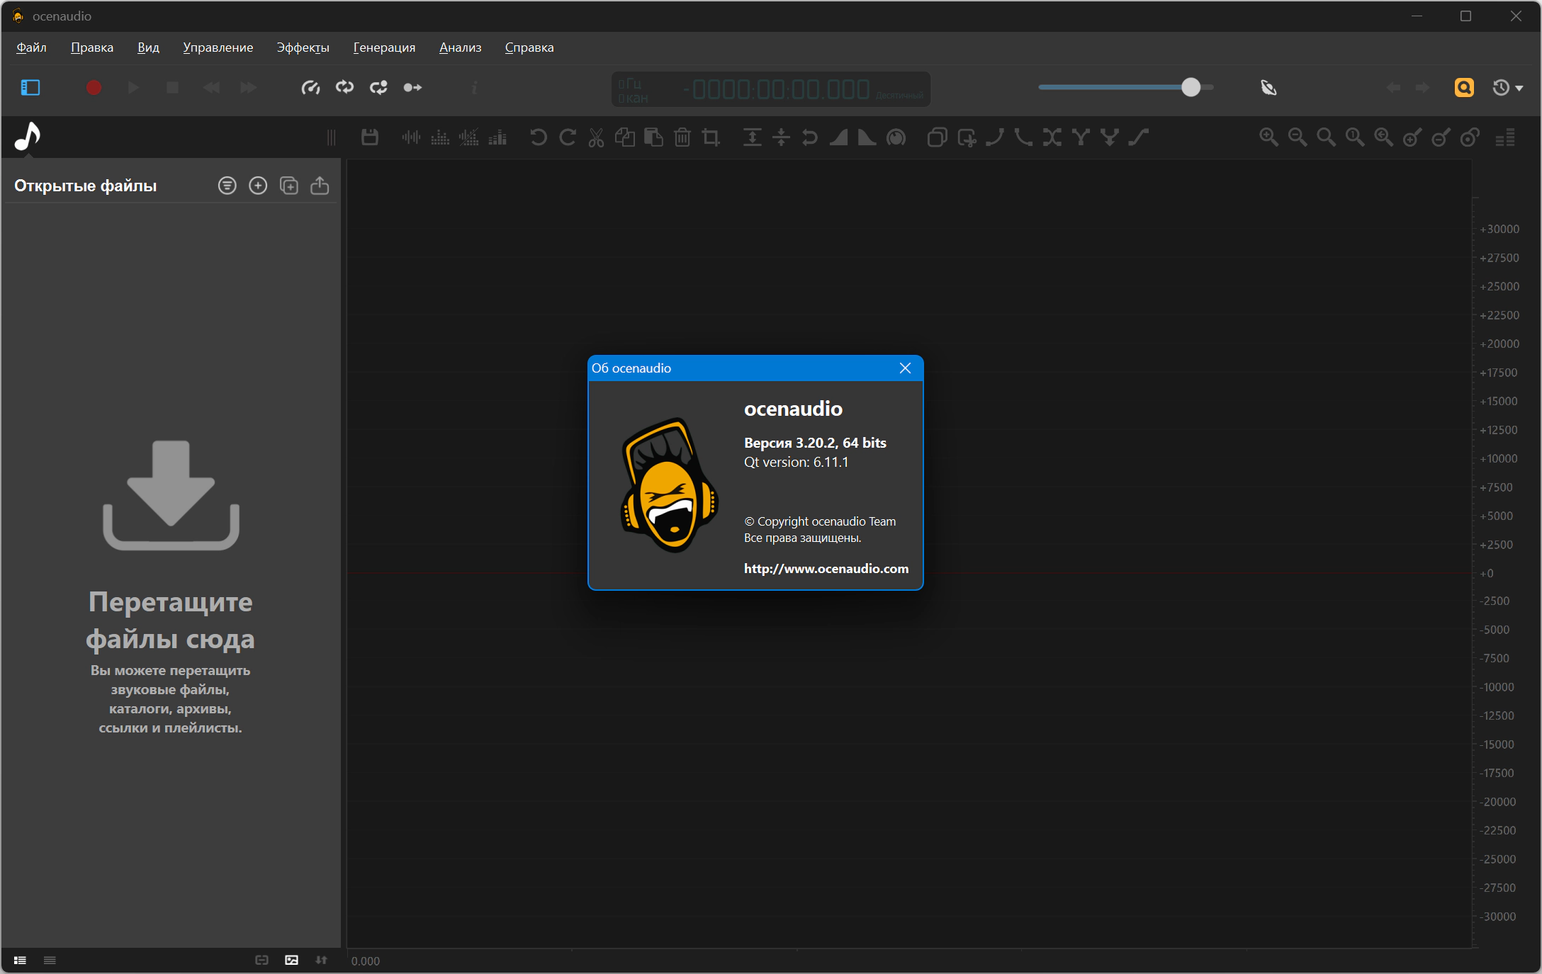Viewport: 1542px width, 974px height.
Task: Adjust the volume slider knob
Action: [1191, 87]
